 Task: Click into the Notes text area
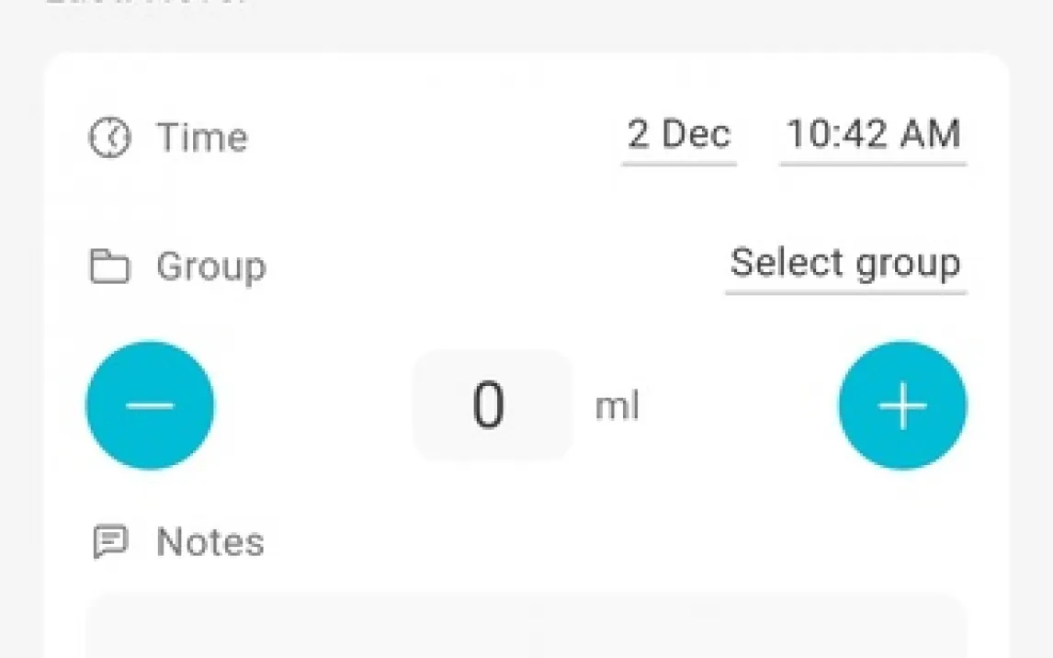point(526,630)
